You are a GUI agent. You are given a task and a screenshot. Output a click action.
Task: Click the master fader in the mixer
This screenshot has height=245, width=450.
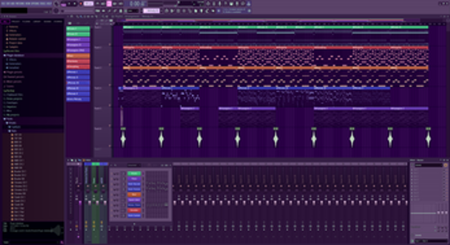[80, 203]
